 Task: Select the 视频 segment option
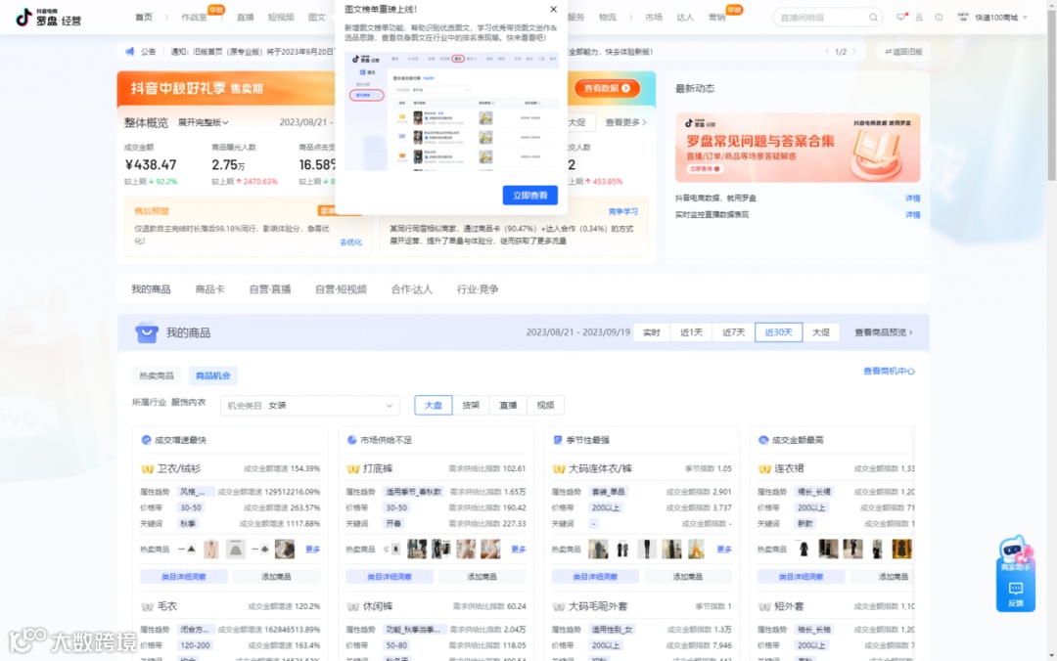pos(545,405)
